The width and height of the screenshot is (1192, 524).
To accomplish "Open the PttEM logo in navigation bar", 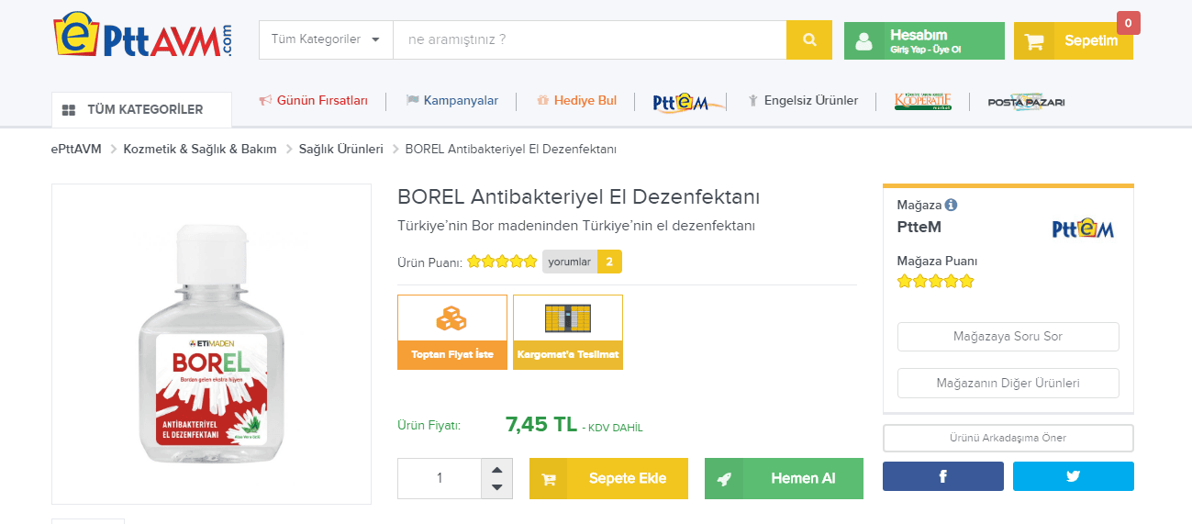I will coord(687,102).
